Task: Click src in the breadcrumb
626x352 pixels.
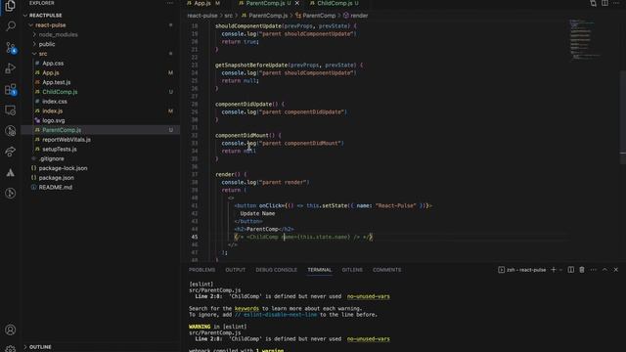Action: pos(228,16)
